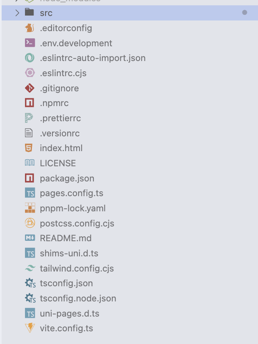Image resolution: width=258 pixels, height=344 pixels.
Task: Click the .env.development terminal icon
Action: 29,43
